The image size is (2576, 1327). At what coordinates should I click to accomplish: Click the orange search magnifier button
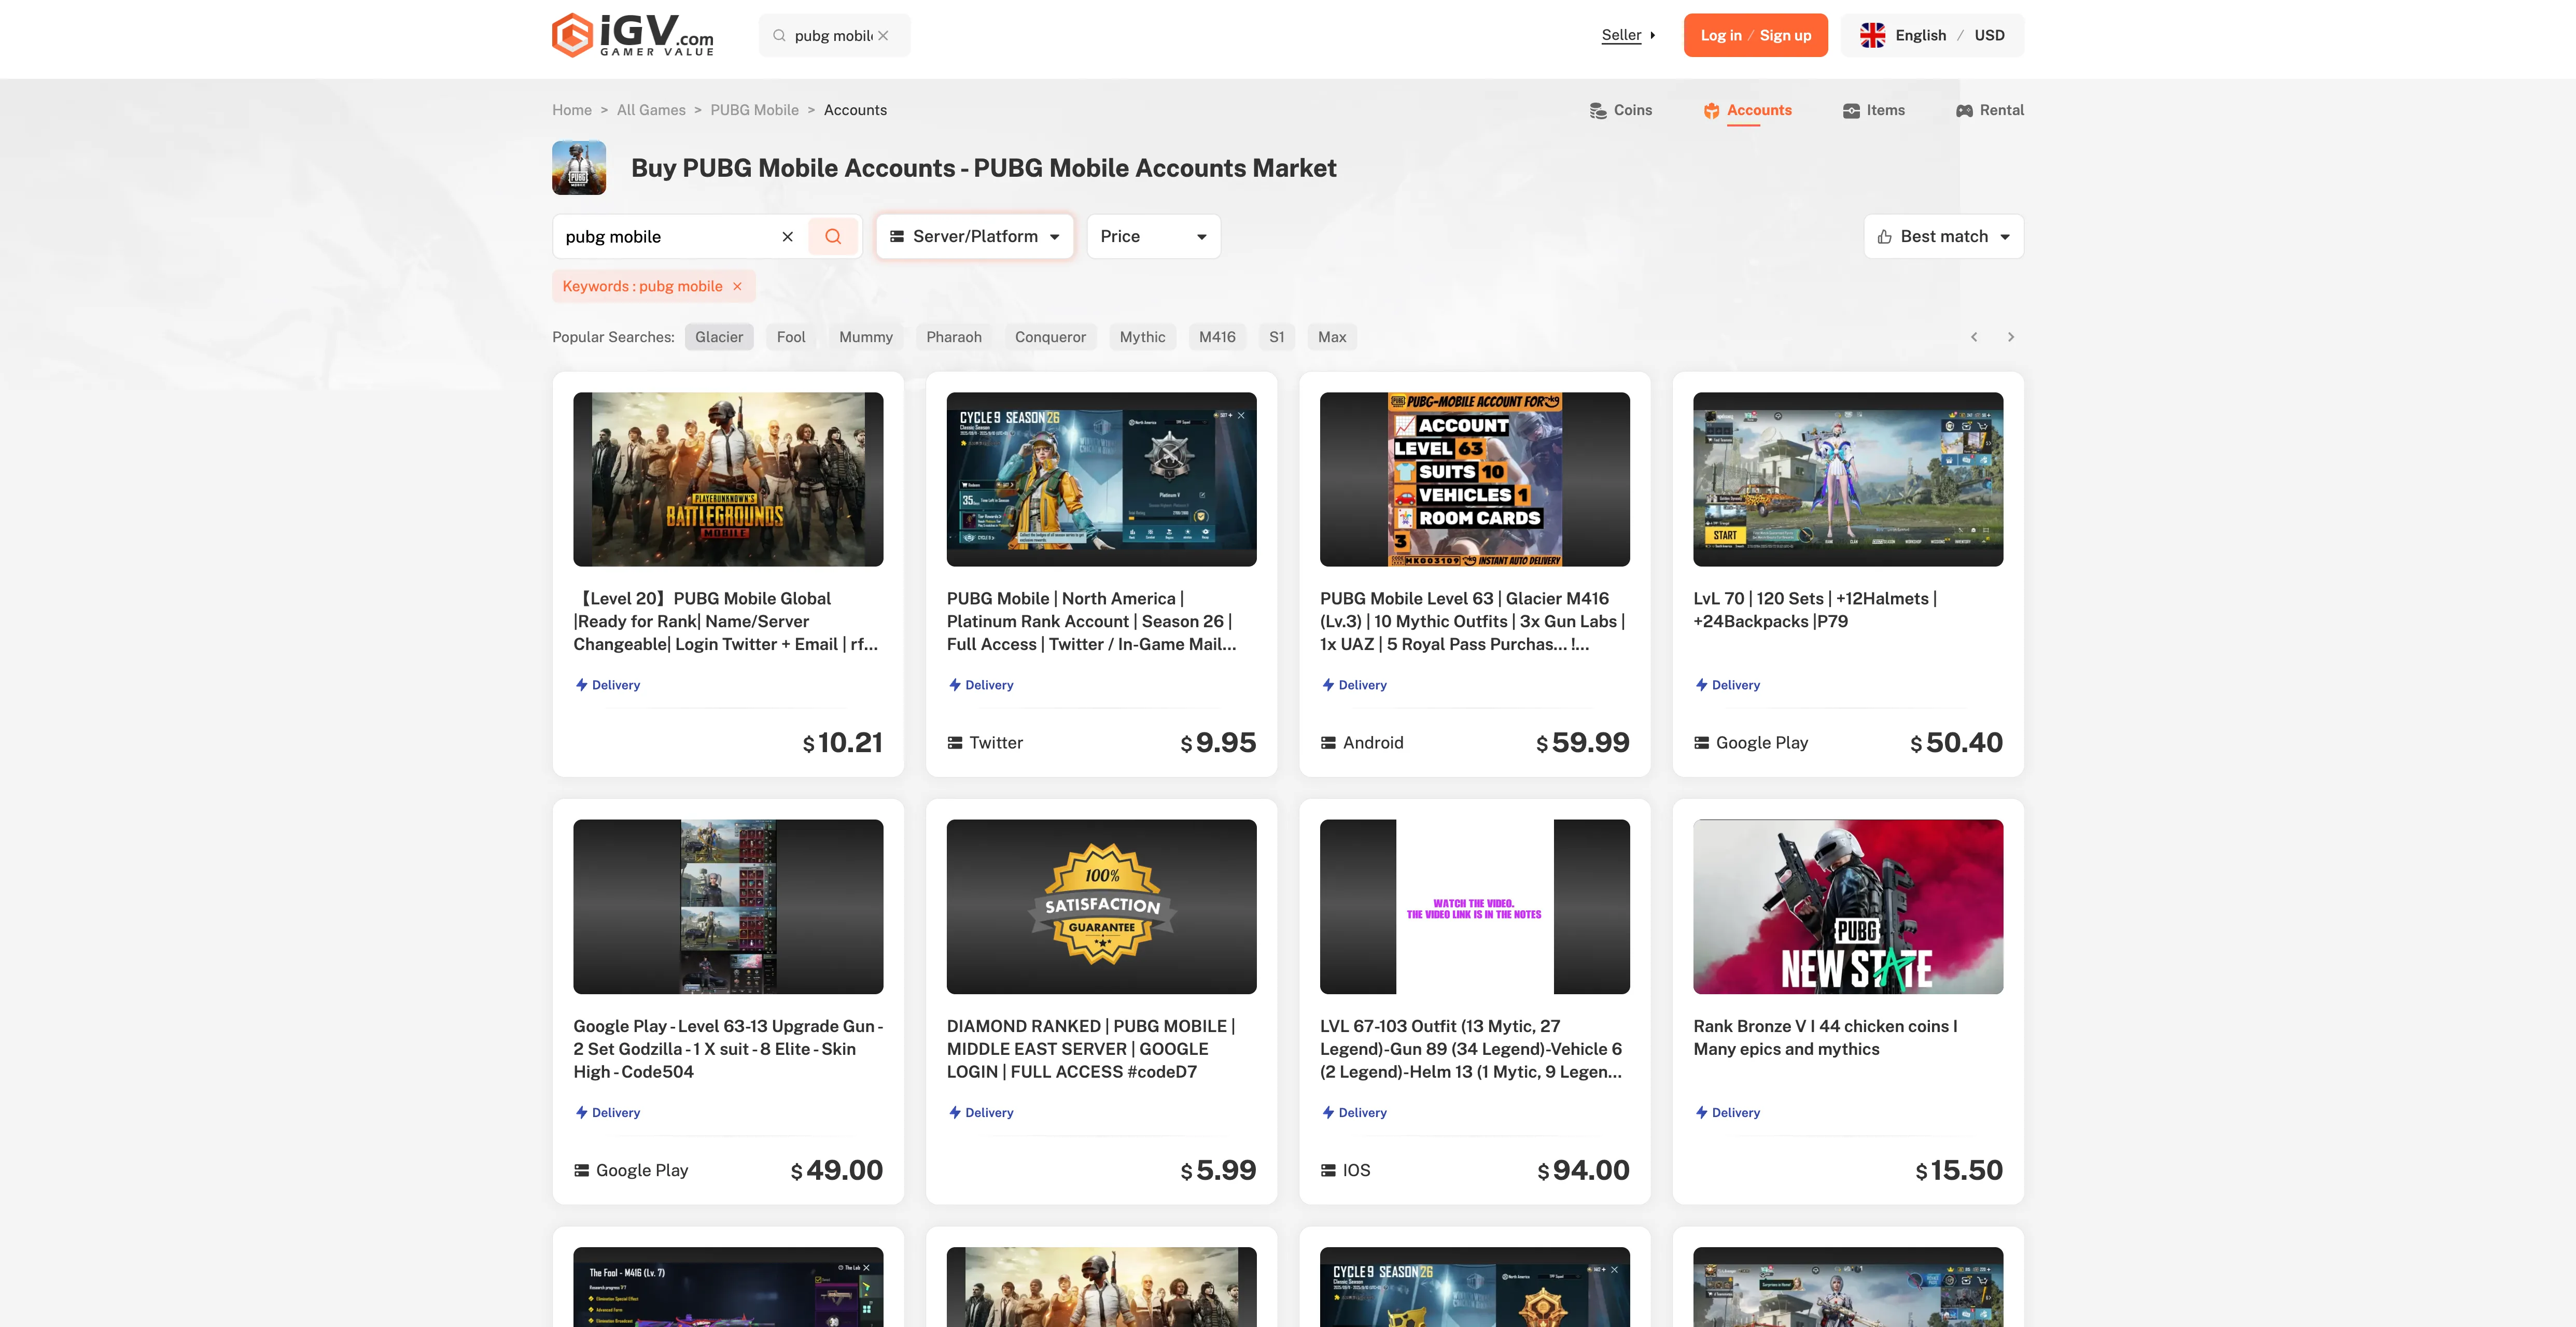point(832,236)
